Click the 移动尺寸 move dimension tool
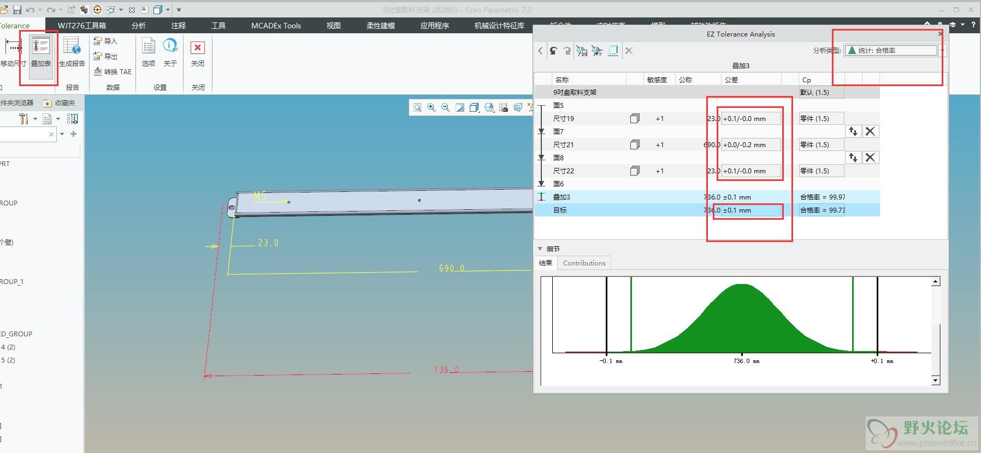 13,52
